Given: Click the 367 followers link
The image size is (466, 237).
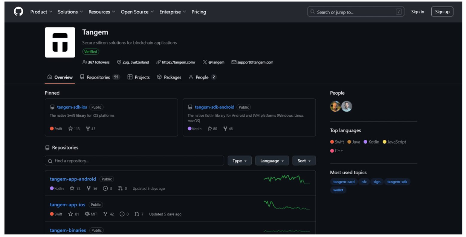Looking at the screenshot, I should pos(96,62).
